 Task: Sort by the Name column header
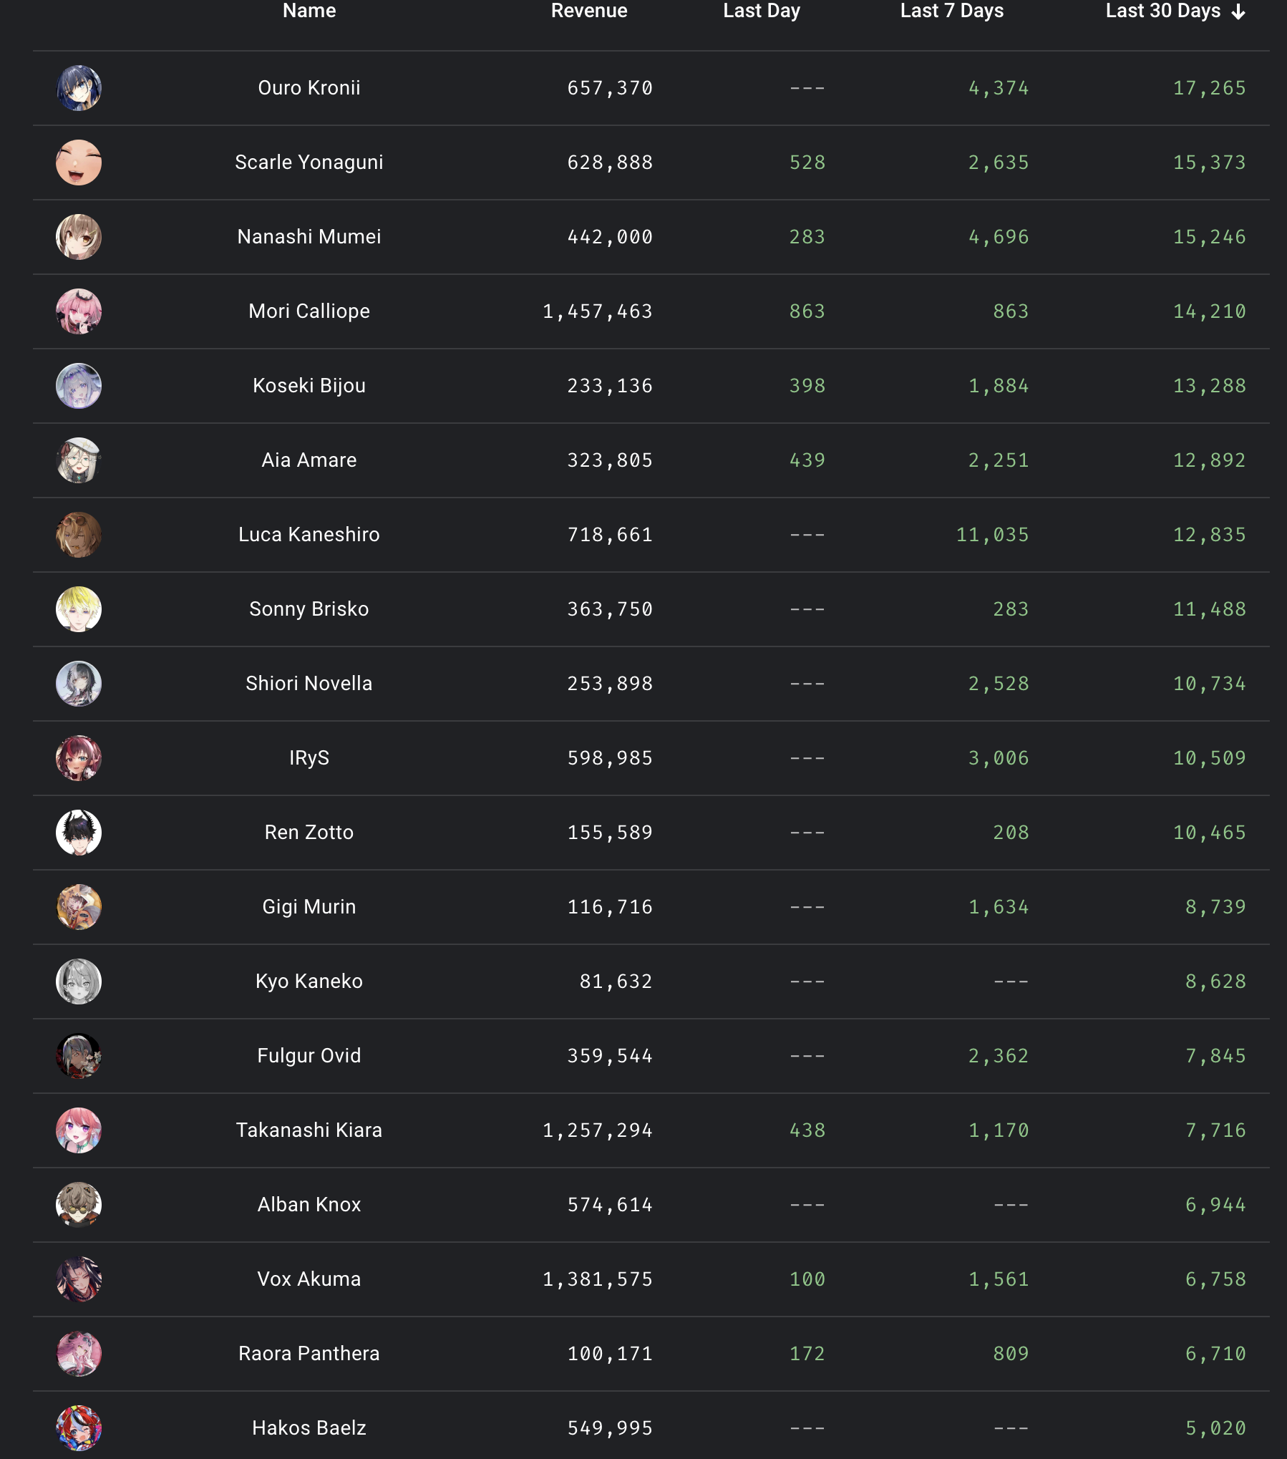(309, 11)
